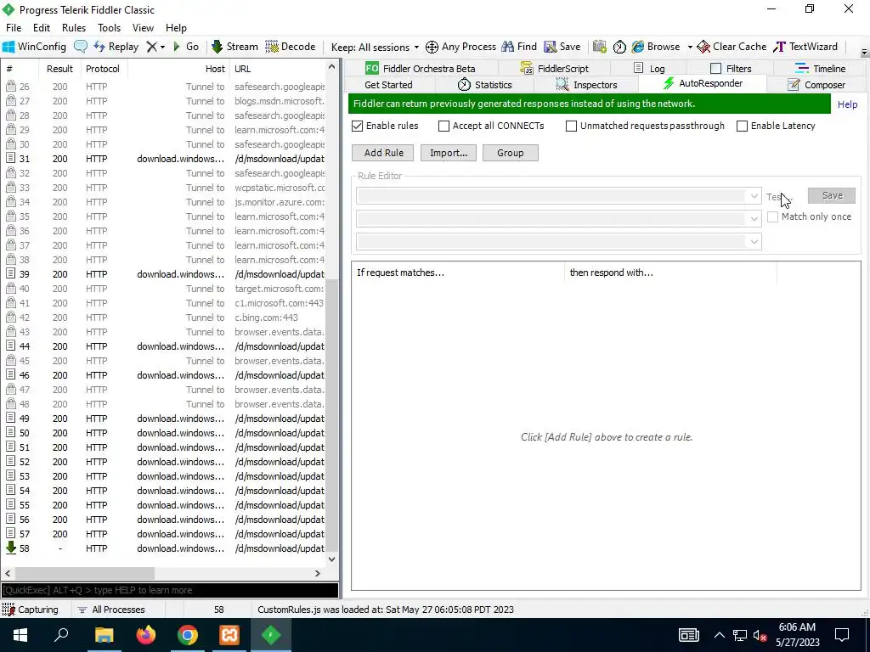Click the 'If request matches...' column header
This screenshot has width=870, height=652.
coord(458,273)
